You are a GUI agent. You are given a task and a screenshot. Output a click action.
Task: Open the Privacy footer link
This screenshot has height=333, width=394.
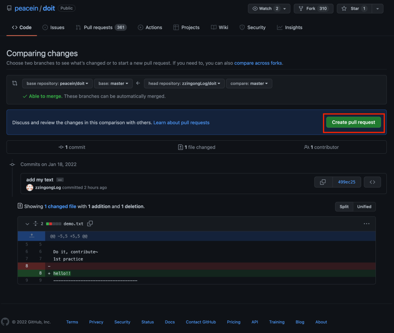96,322
